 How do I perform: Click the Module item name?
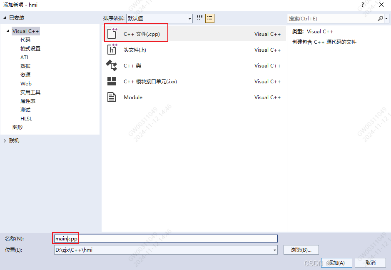coord(133,97)
